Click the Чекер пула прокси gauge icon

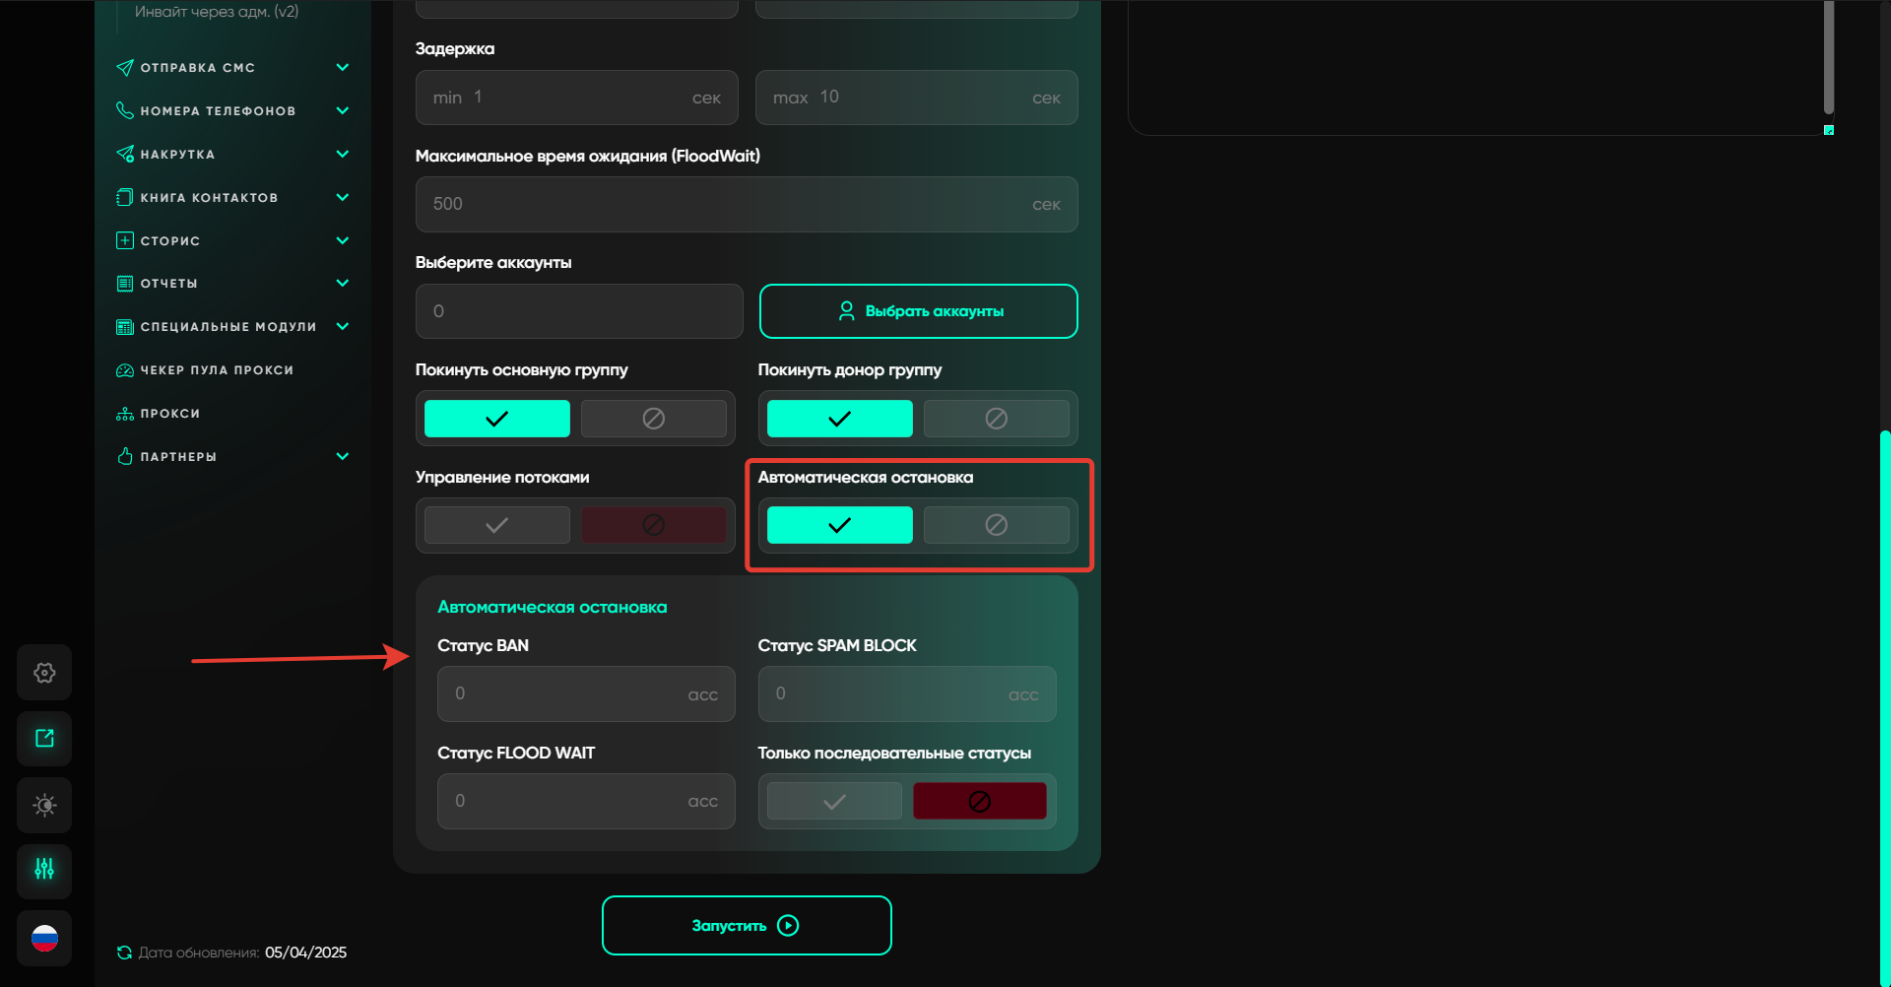pos(125,370)
